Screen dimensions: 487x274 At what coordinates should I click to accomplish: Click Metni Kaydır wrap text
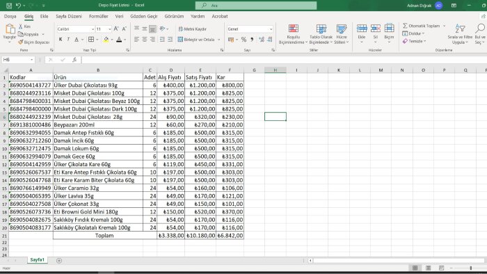193,29
